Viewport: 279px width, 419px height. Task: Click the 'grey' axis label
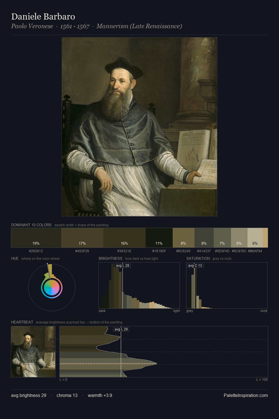190,311
